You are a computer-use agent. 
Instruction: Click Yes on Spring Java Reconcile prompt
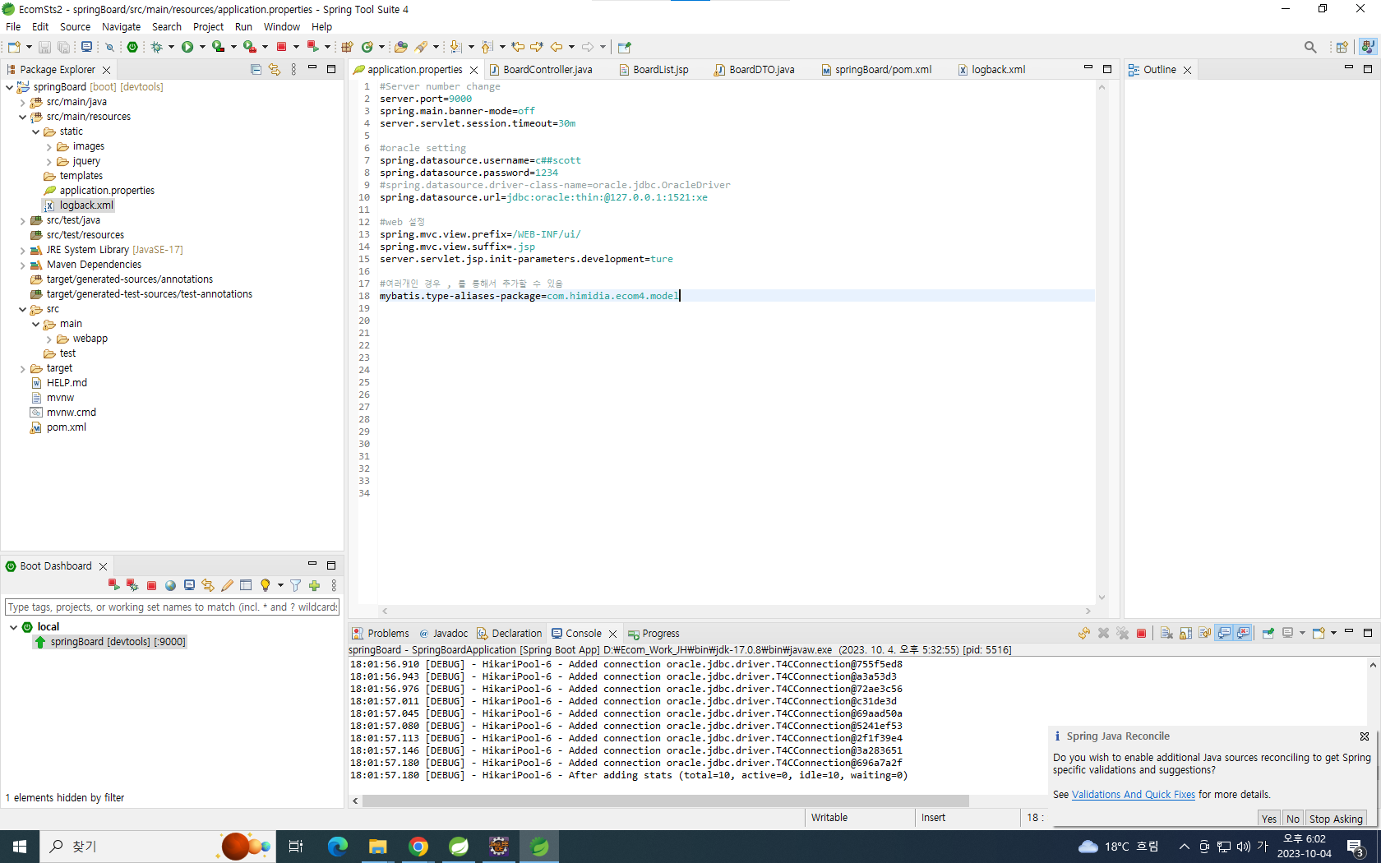(x=1269, y=819)
